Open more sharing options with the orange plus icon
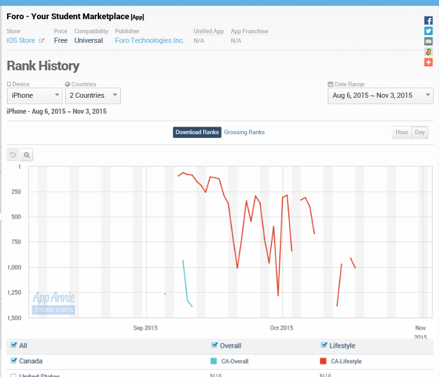This screenshot has width=439, height=377. [x=428, y=62]
